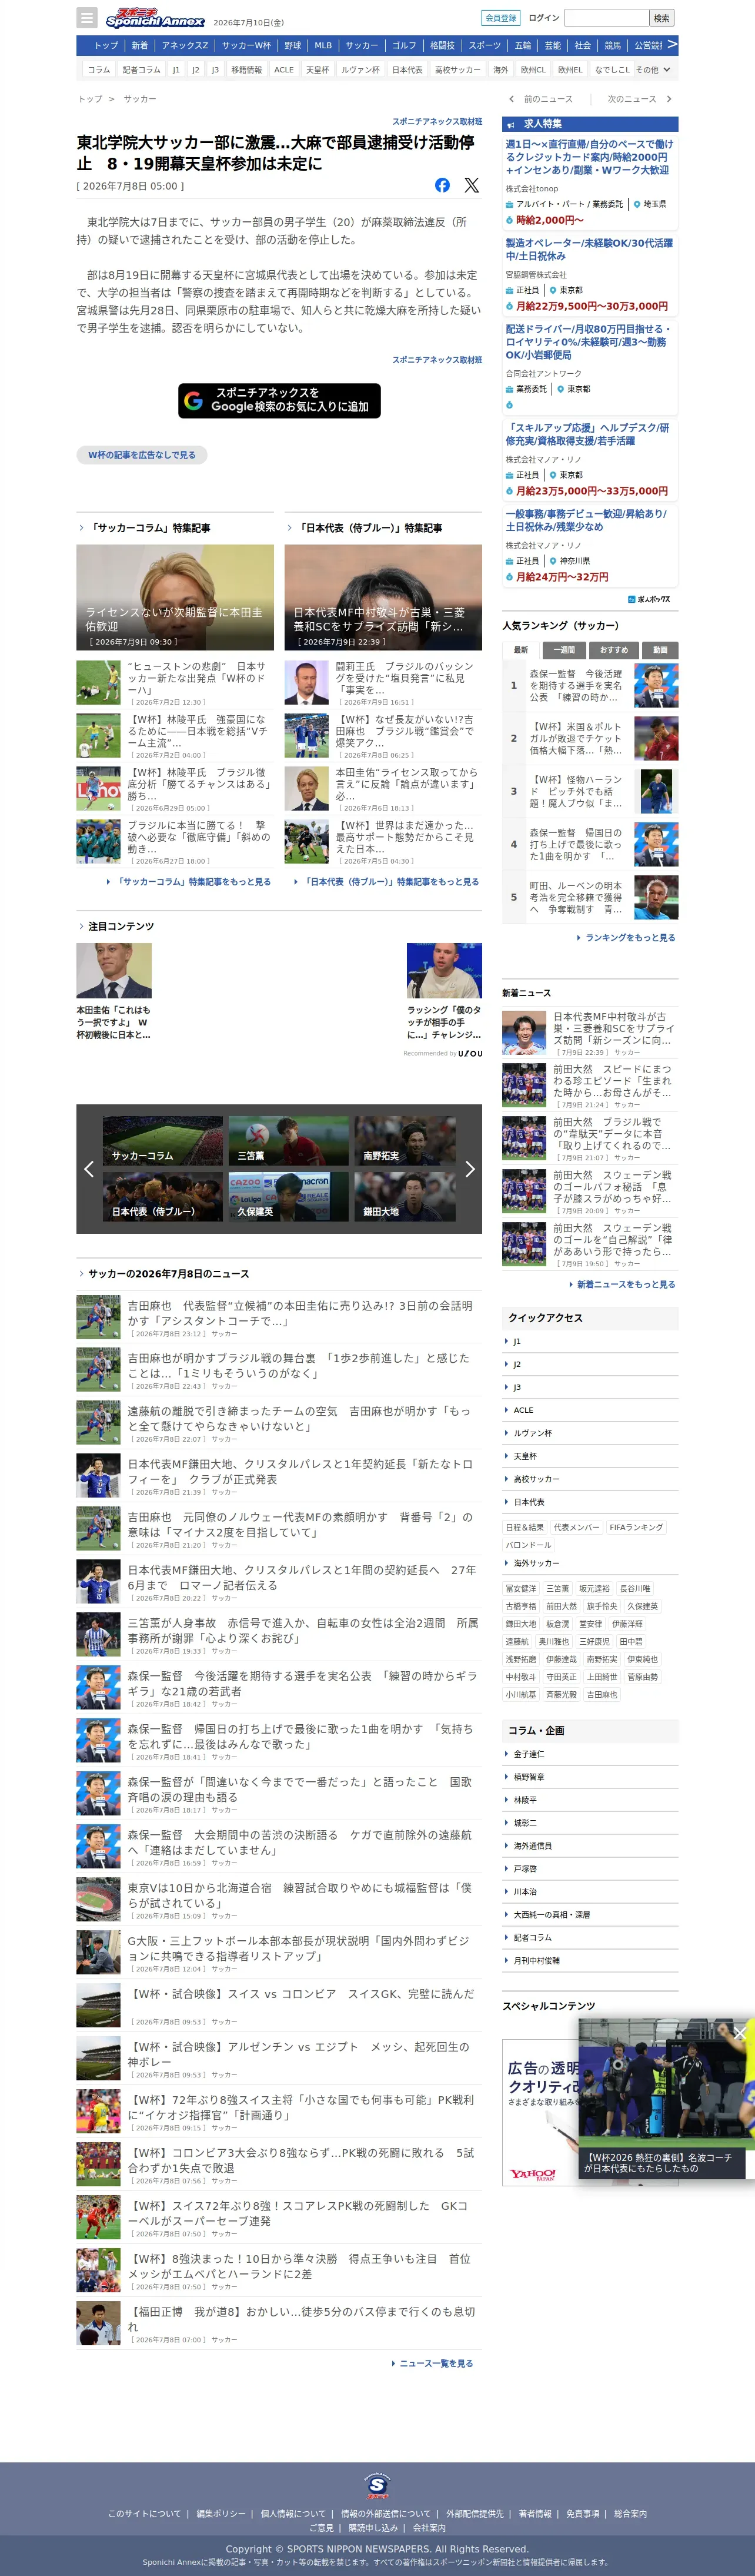
Task: Share the article on X
Action: (472, 185)
